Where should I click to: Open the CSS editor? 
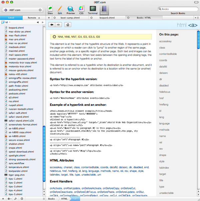coord(81,10)
